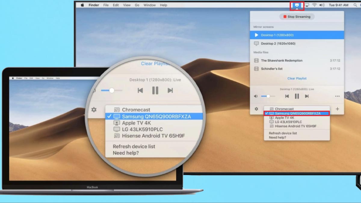Open the Edit menu on the TV screen

[x=116, y=5]
